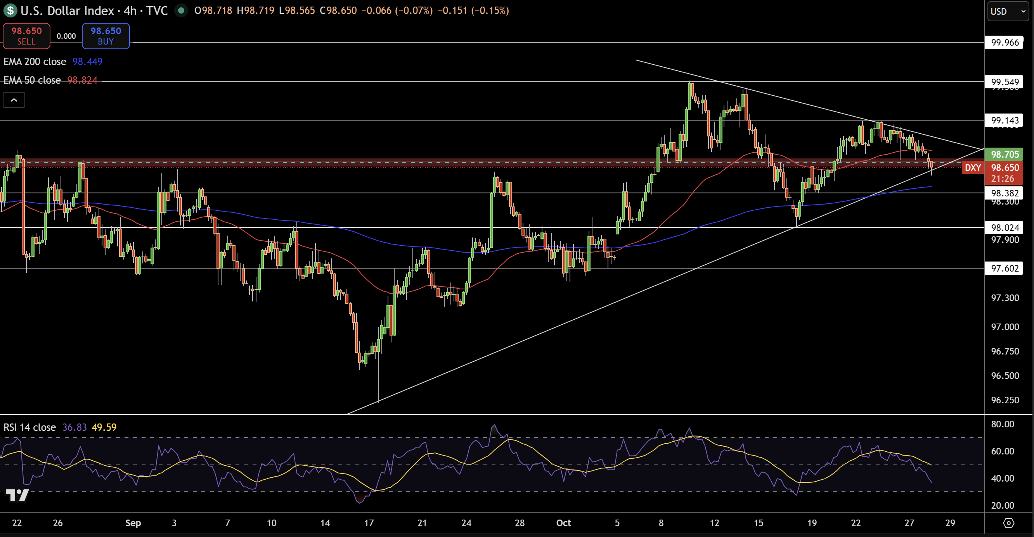Image resolution: width=1034 pixels, height=537 pixels.
Task: Click the BUY button at 98.650
Action: coord(106,36)
